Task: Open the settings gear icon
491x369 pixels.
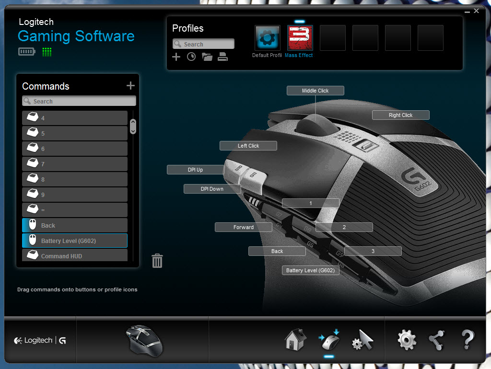Action: tap(407, 340)
